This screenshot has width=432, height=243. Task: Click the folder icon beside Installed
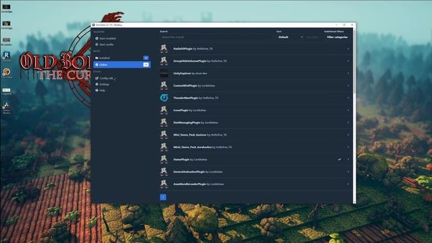pos(97,58)
